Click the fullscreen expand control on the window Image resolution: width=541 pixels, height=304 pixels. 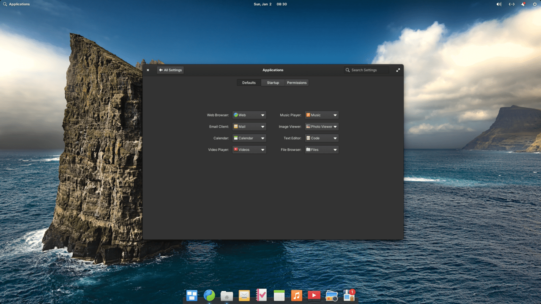pyautogui.click(x=398, y=70)
